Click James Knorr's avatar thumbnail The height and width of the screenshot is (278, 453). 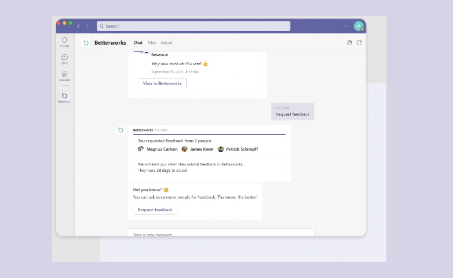click(185, 149)
